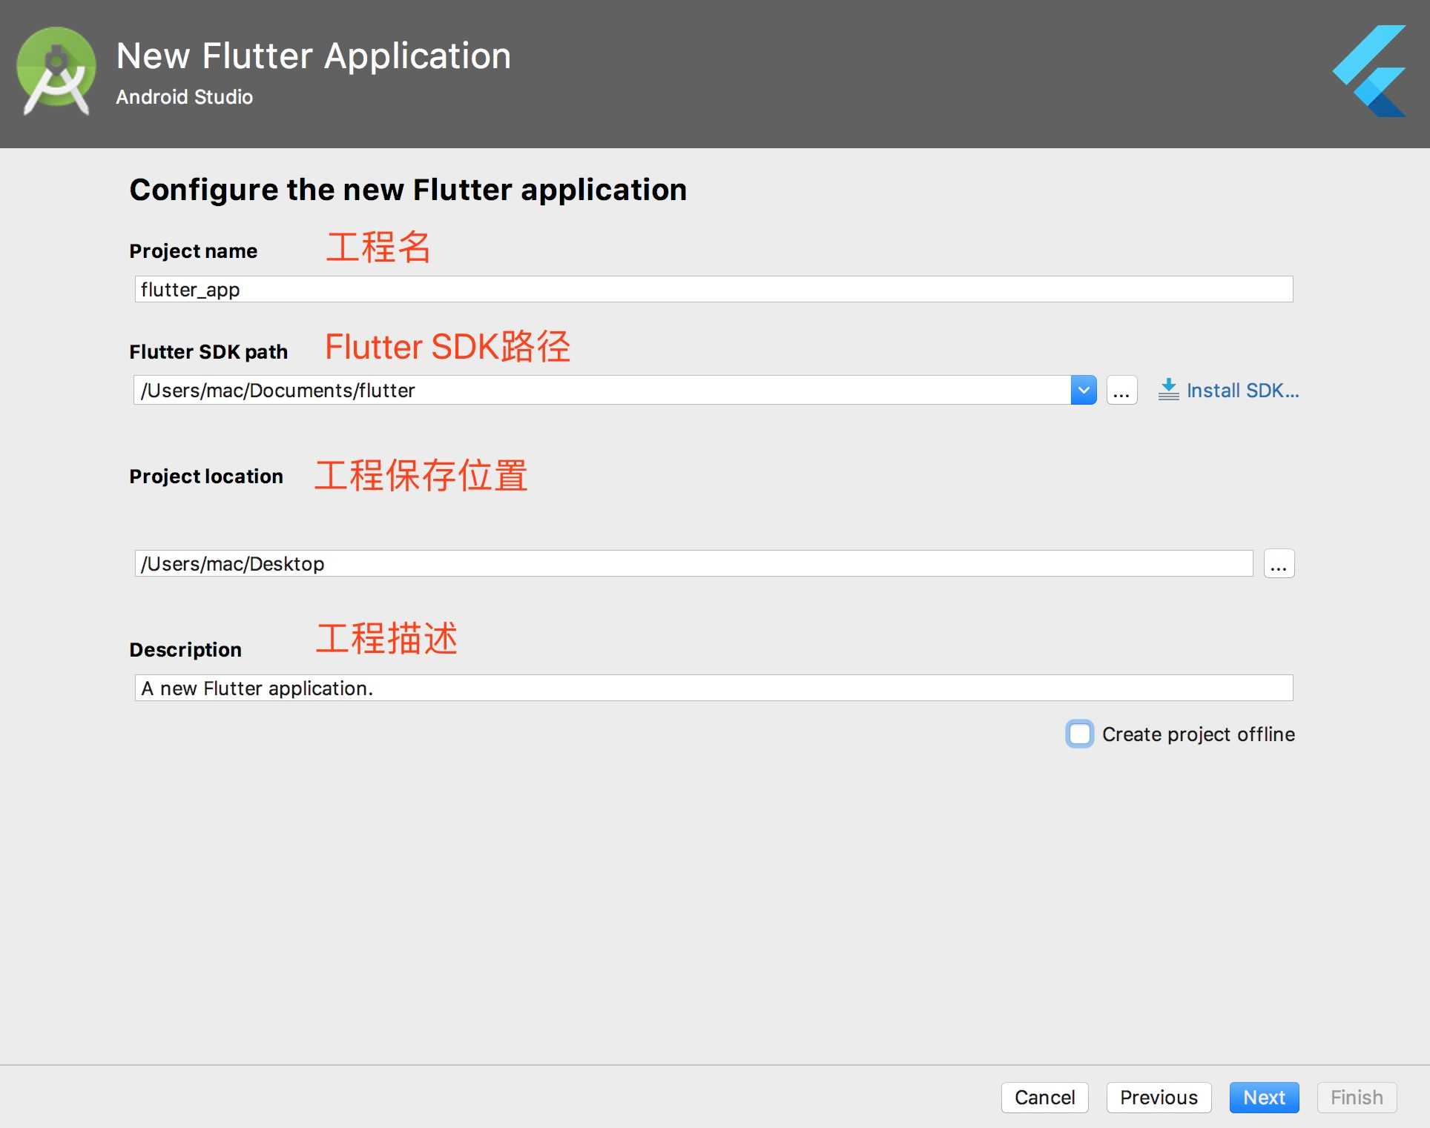Click the Flutter SDK path combo box text
1430x1128 pixels.
point(602,390)
